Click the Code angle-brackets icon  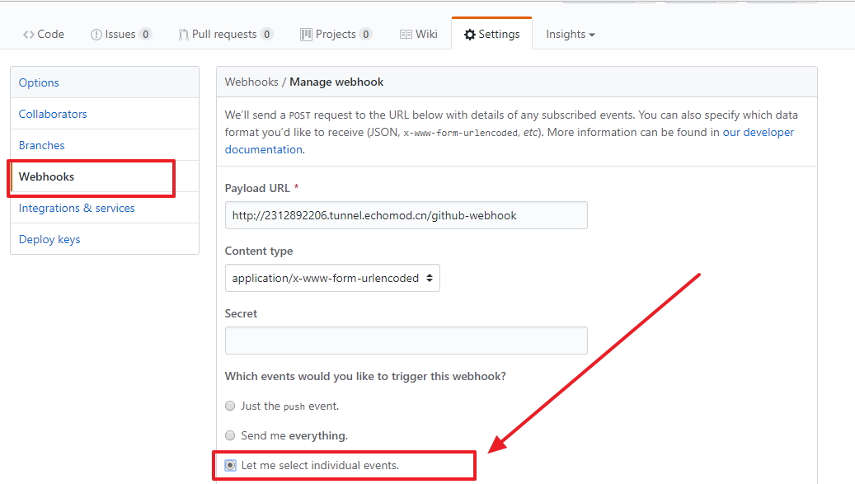tap(28, 35)
